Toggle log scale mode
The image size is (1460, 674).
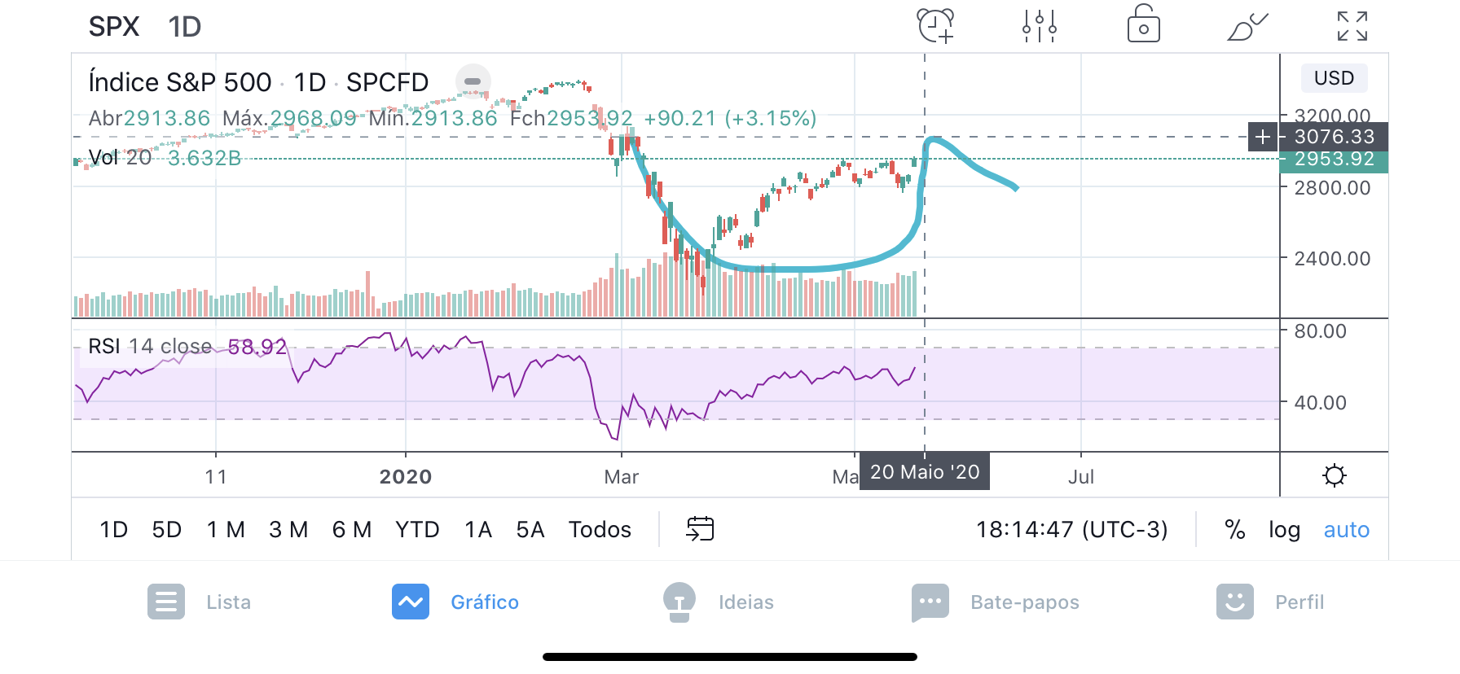click(1284, 530)
